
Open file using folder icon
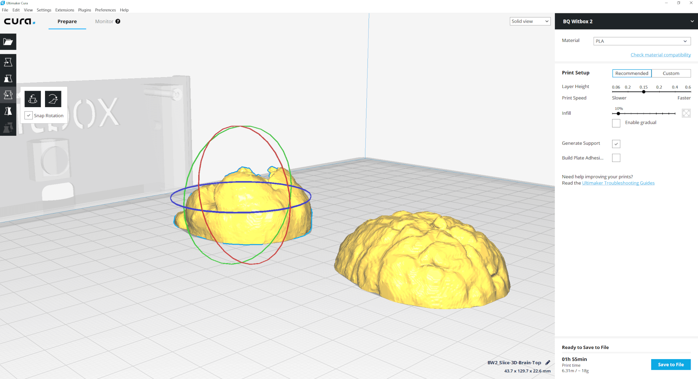(x=8, y=42)
